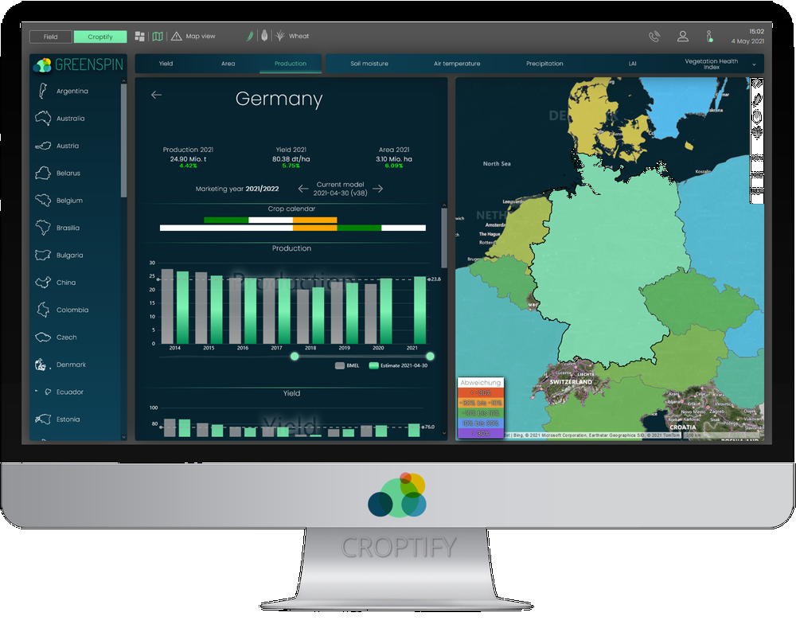The height and width of the screenshot is (632, 796).
Task: Switch to the Yield tab
Action: tap(166, 64)
